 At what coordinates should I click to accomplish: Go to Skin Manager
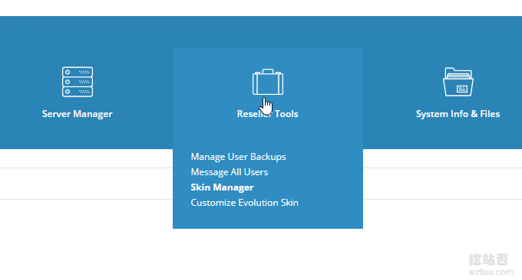click(x=222, y=187)
